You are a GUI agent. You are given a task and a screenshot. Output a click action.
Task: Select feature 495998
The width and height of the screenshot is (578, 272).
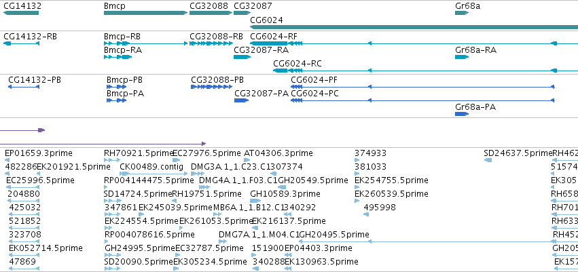tap(366, 214)
